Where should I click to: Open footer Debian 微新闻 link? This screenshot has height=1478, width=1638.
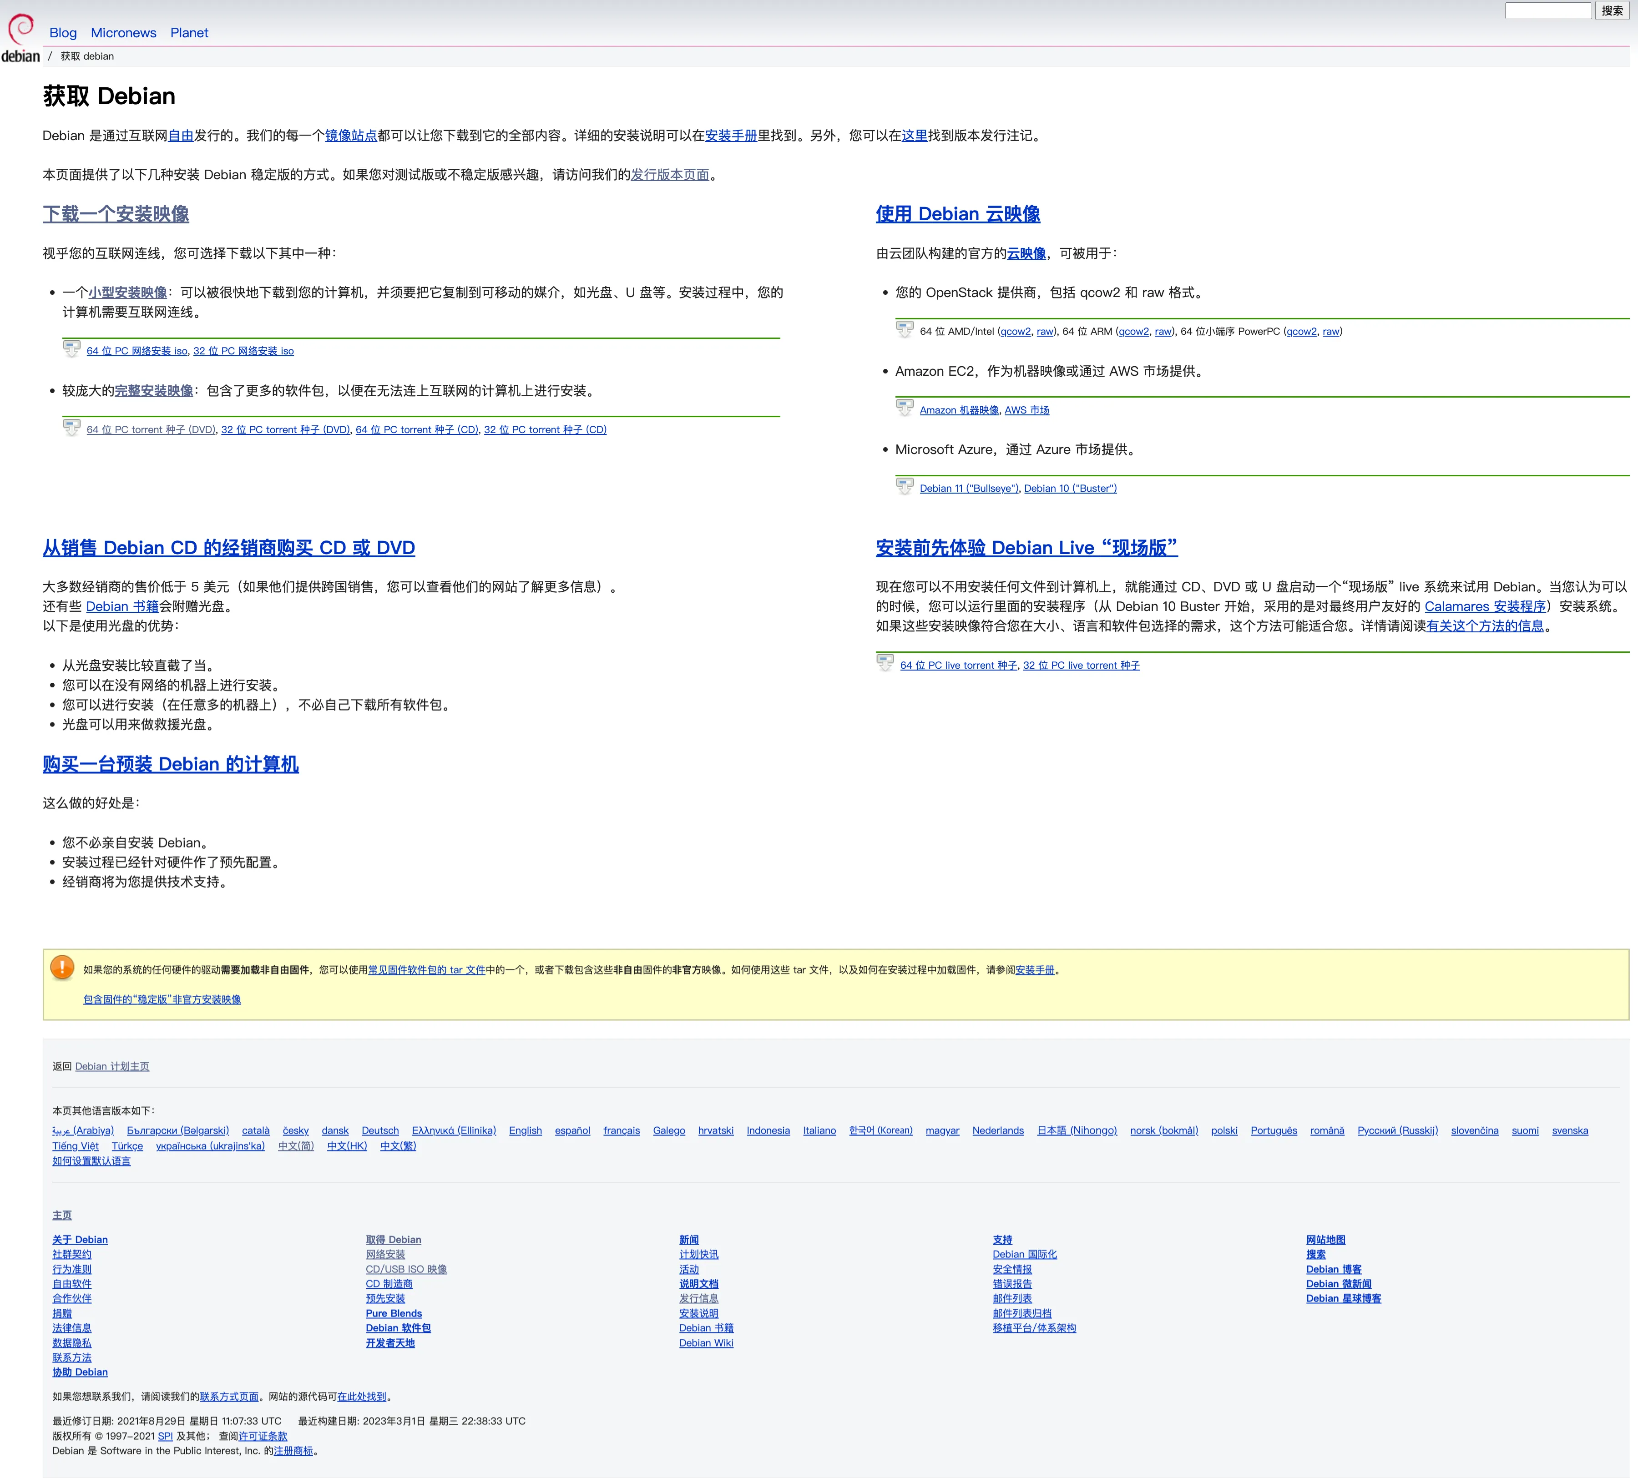pos(1338,1284)
